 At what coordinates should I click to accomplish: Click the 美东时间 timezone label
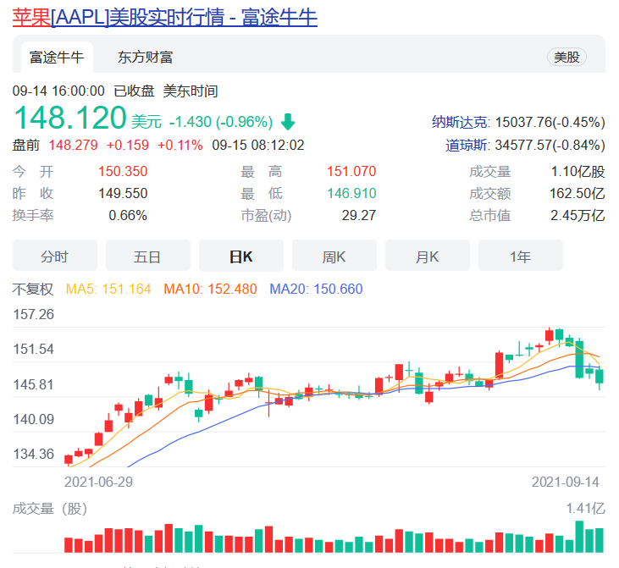(x=191, y=91)
